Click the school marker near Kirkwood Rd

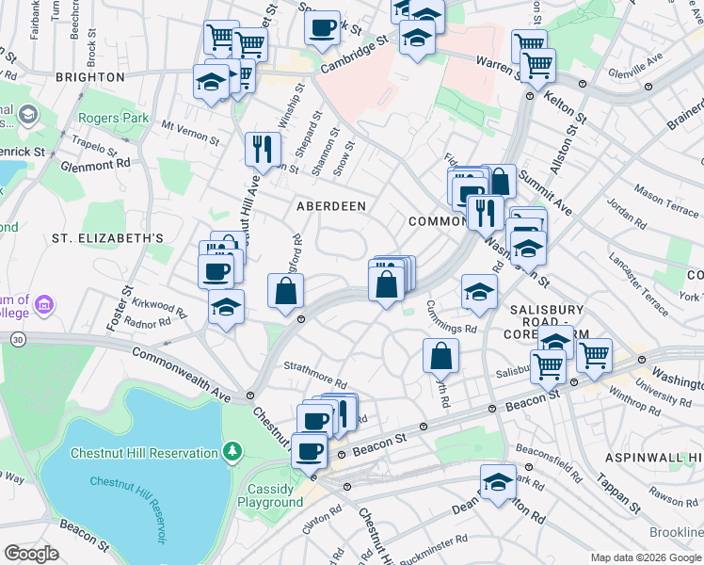pyautogui.click(x=226, y=308)
